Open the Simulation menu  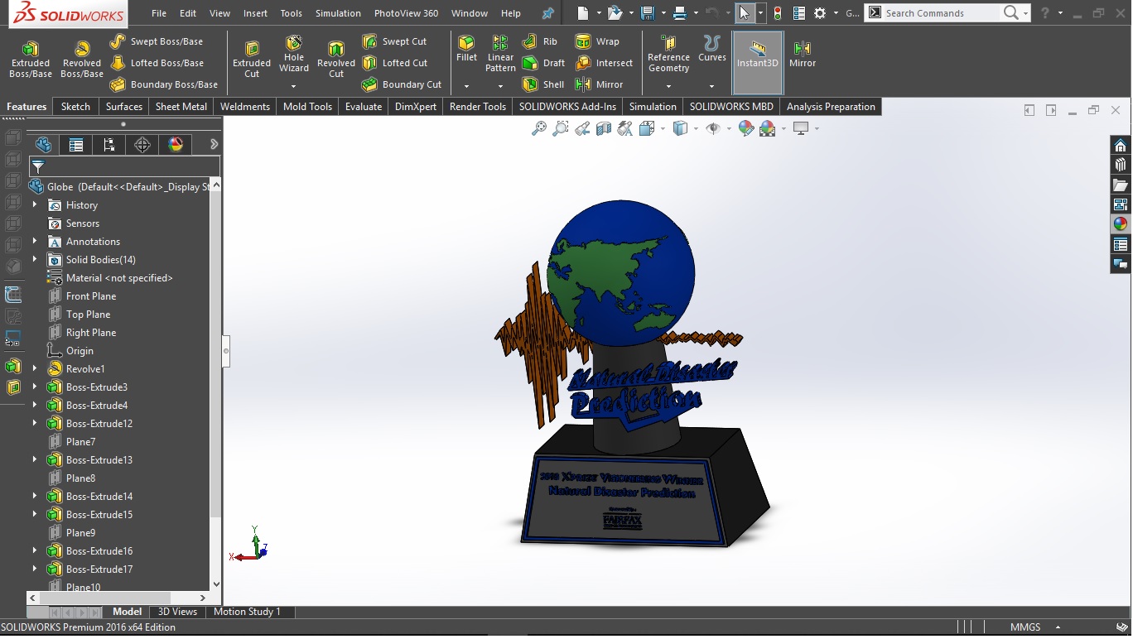[x=338, y=13]
